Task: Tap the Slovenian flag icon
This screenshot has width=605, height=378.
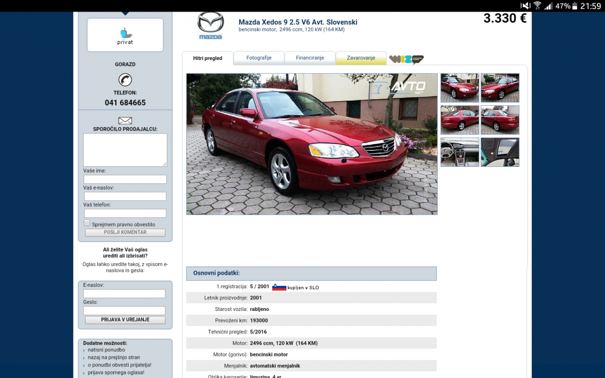Action: click(x=279, y=287)
